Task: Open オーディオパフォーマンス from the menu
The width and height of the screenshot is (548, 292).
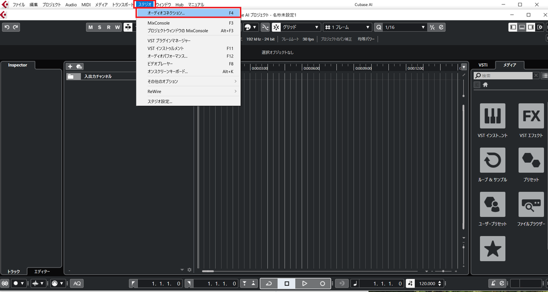Action: pos(188,56)
